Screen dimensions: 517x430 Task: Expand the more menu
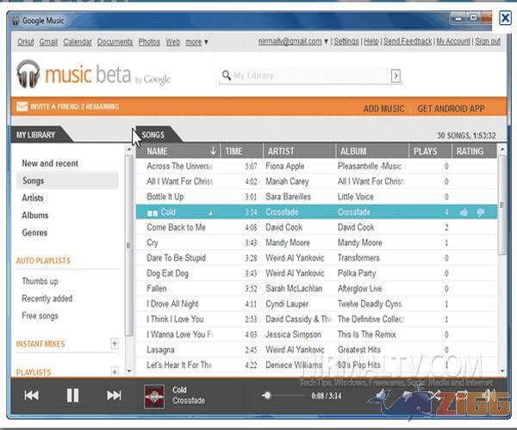coord(196,42)
